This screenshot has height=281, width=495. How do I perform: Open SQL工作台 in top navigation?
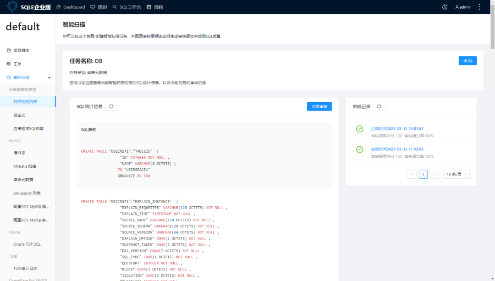(x=127, y=7)
